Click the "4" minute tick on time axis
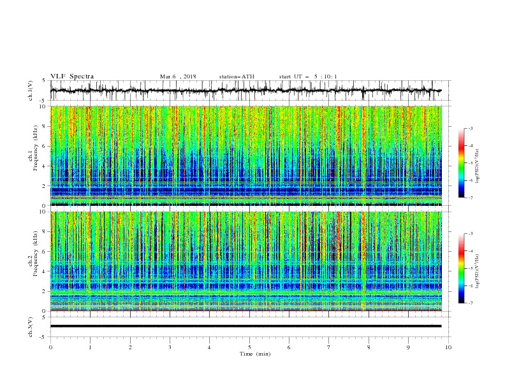This screenshot has width=505, height=390. 209,347
